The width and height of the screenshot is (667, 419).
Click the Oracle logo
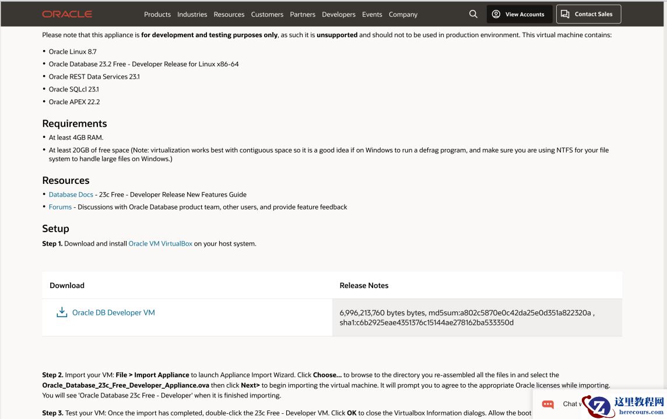pos(67,14)
